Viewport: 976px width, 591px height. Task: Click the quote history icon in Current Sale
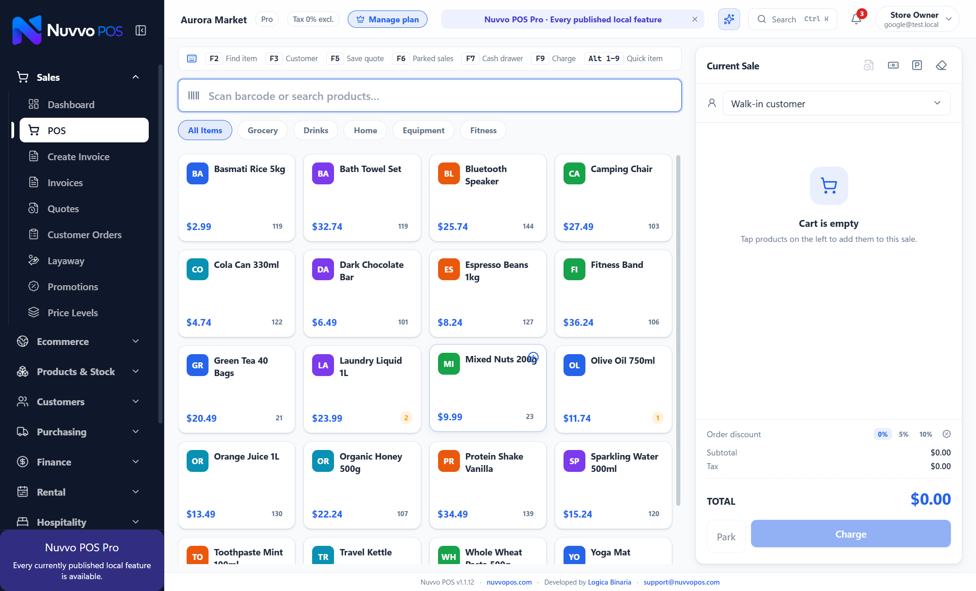[x=868, y=66]
